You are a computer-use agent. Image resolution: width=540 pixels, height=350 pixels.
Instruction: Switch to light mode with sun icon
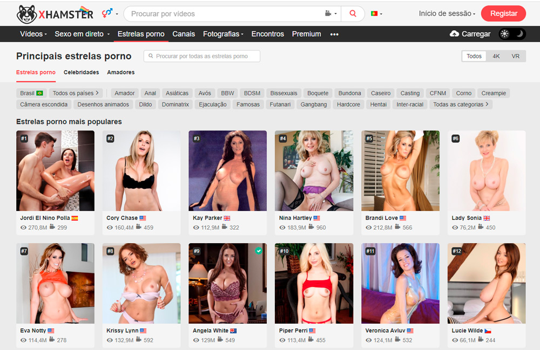click(505, 33)
